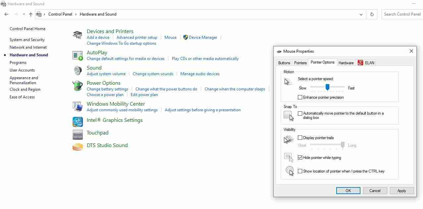Click the DTS Studio Sound icon
423x209 pixels.
pyautogui.click(x=77, y=147)
